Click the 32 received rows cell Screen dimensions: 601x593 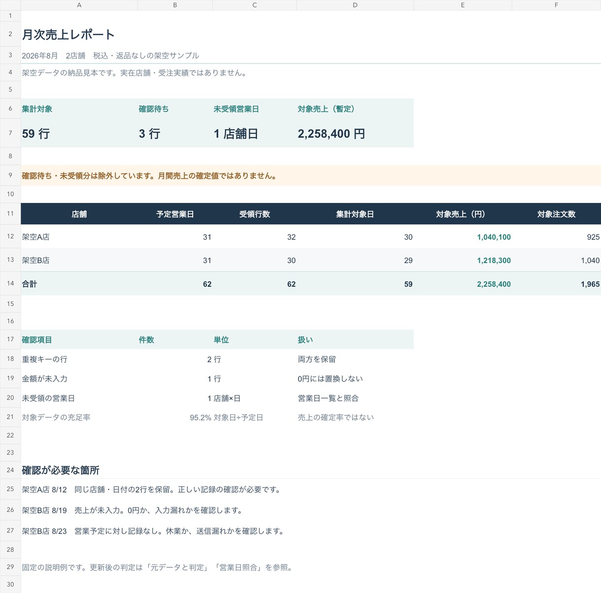click(x=255, y=237)
